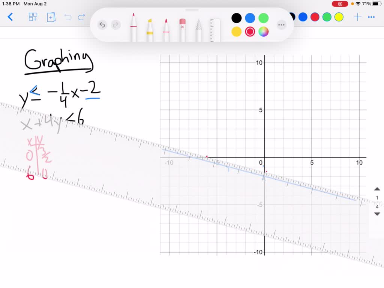Open the toolbar overflow ellipsis menu
Image resolution: width=384 pixels, height=288 pixels.
coord(282,25)
